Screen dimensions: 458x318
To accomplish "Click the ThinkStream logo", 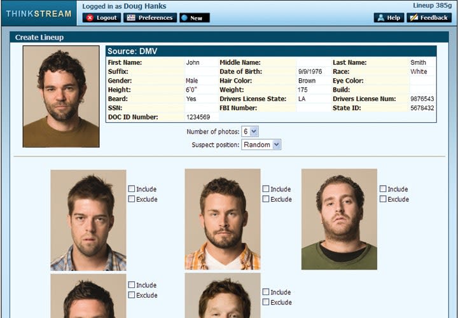I will pos(39,13).
